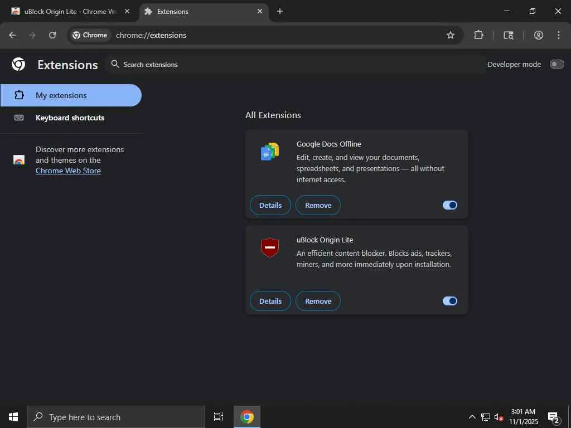Open the Windows Start menu
The image size is (571, 428).
tap(13, 417)
